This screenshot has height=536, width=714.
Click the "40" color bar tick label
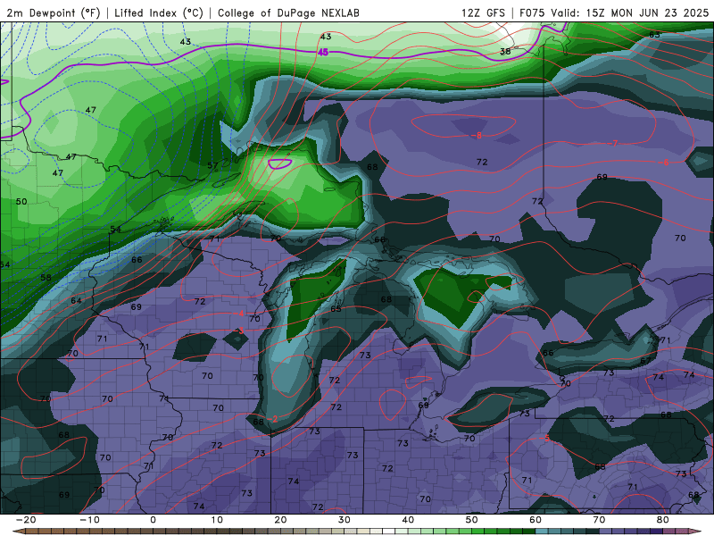pos(408,520)
